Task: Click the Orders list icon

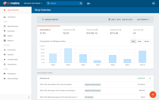Action: [5, 36]
